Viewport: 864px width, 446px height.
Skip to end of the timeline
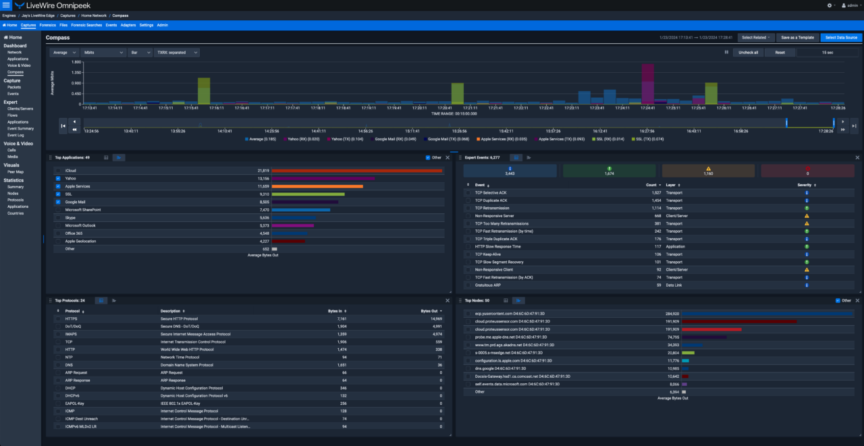point(854,126)
